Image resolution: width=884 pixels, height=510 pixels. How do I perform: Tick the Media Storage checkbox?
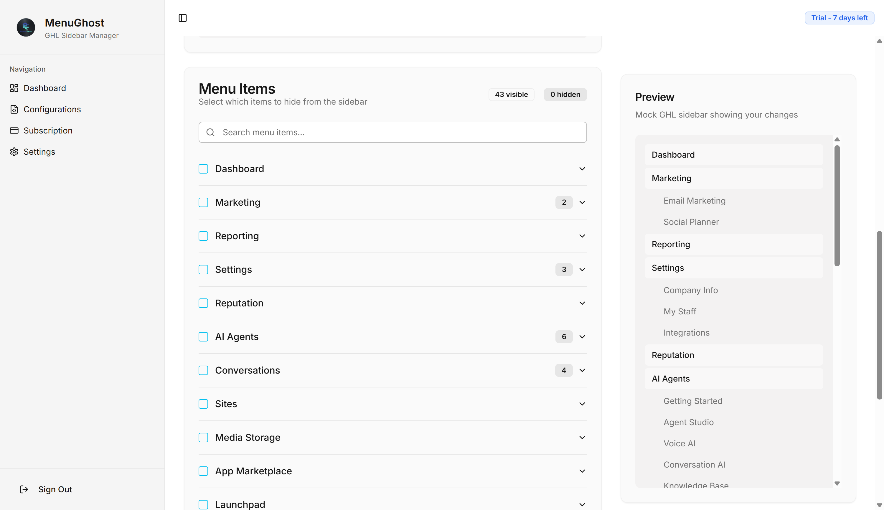pyautogui.click(x=203, y=438)
